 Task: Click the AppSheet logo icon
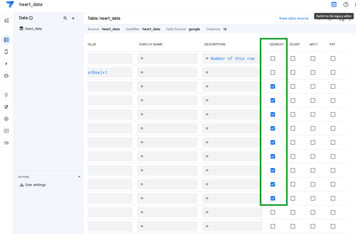point(10,4)
